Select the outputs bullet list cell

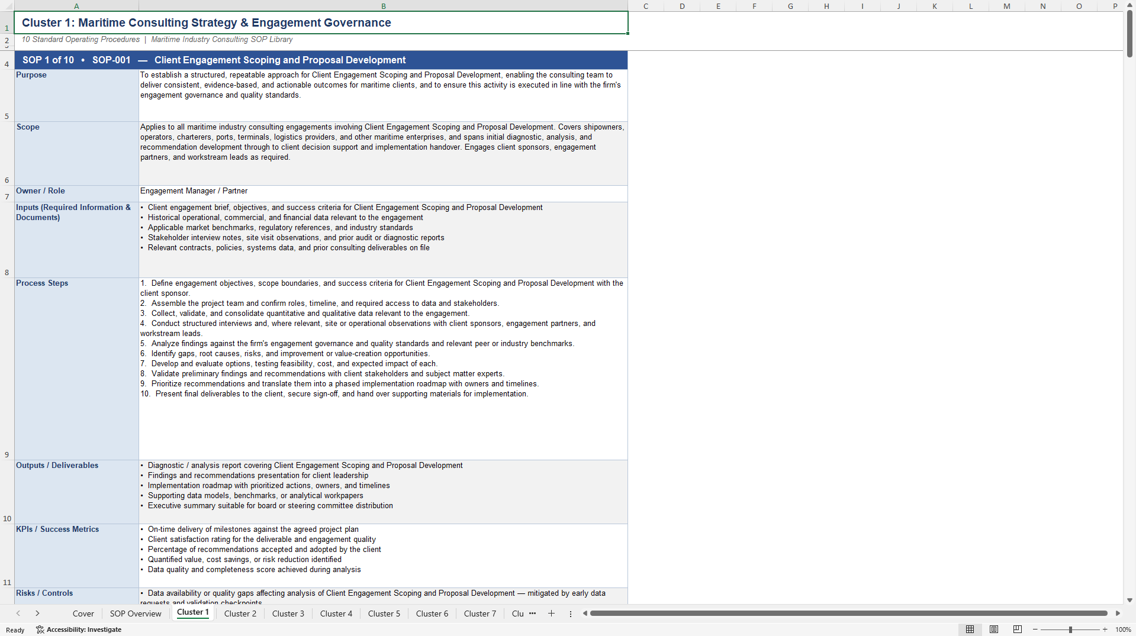[383, 492]
